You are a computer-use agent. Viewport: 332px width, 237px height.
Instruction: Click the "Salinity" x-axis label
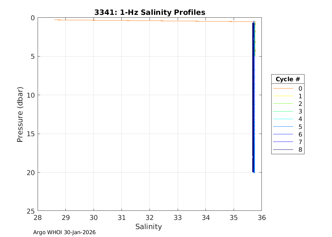(x=149, y=227)
